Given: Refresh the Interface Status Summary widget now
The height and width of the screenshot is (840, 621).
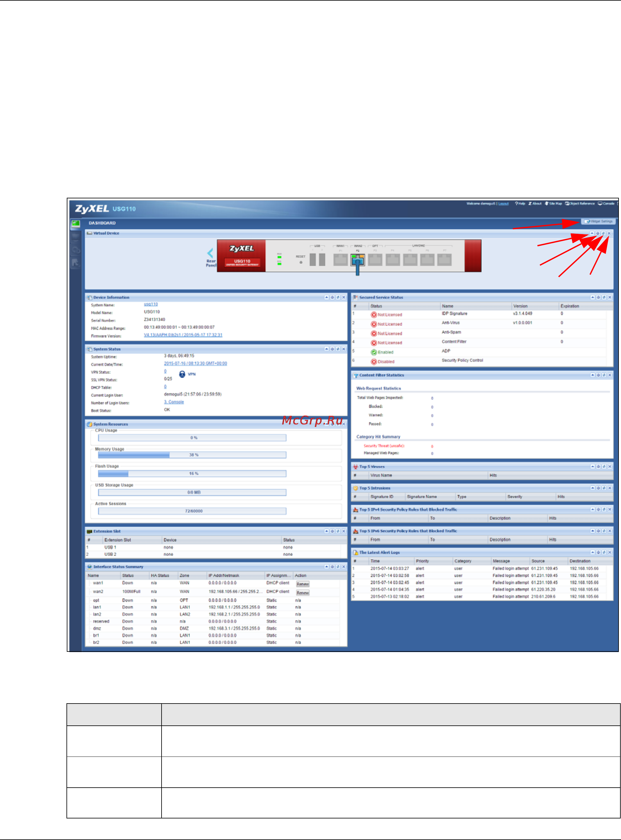Looking at the screenshot, I should pos(338,566).
